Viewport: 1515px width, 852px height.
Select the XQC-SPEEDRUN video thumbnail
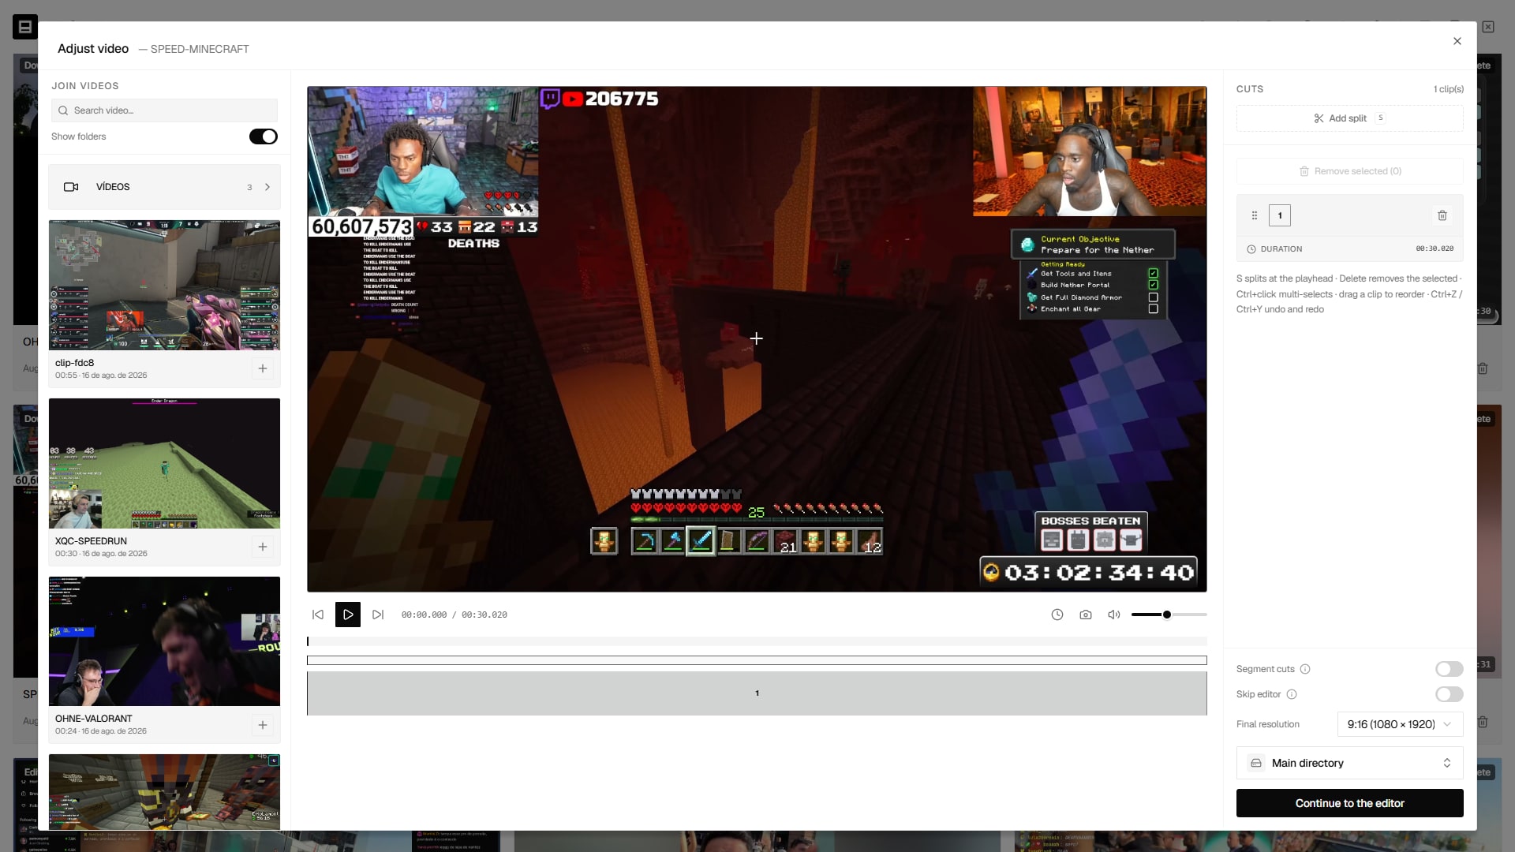coord(164,463)
